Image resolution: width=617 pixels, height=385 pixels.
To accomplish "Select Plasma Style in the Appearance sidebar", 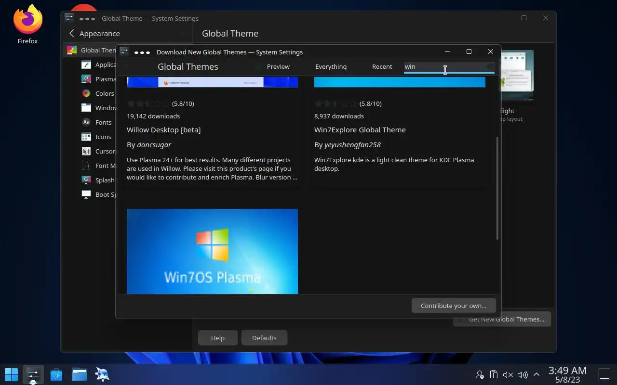I will [100, 79].
